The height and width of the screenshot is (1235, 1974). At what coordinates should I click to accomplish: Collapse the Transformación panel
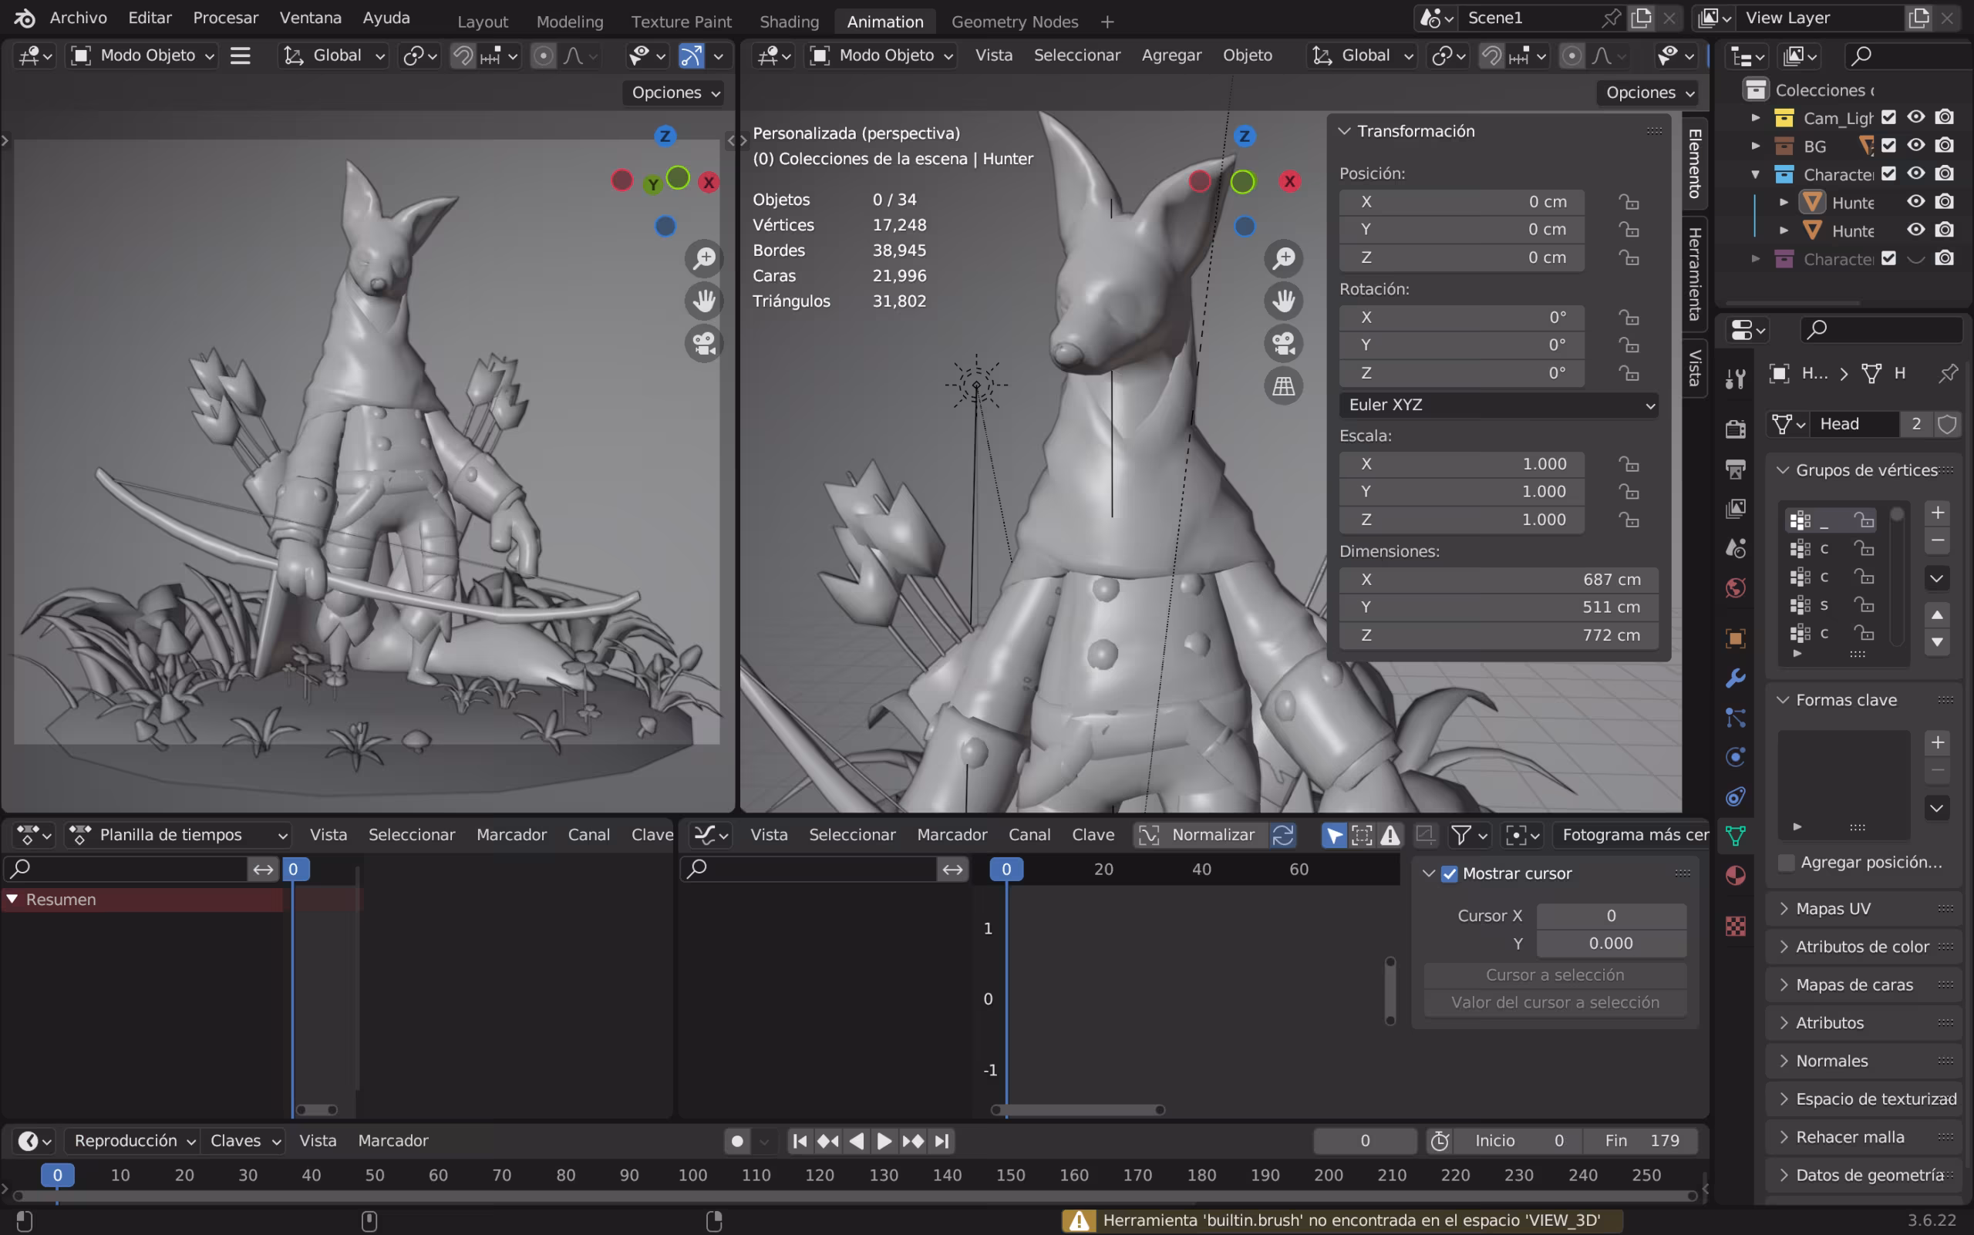tap(1415, 132)
